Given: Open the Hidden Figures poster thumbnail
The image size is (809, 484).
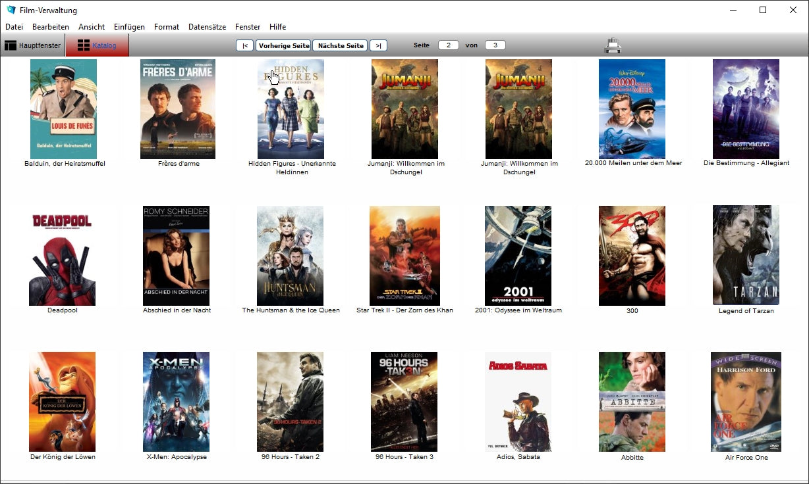Looking at the screenshot, I should pos(291,109).
